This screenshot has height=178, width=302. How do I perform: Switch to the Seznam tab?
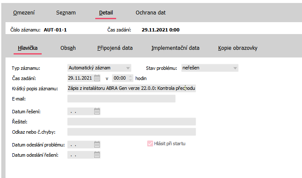[66, 13]
